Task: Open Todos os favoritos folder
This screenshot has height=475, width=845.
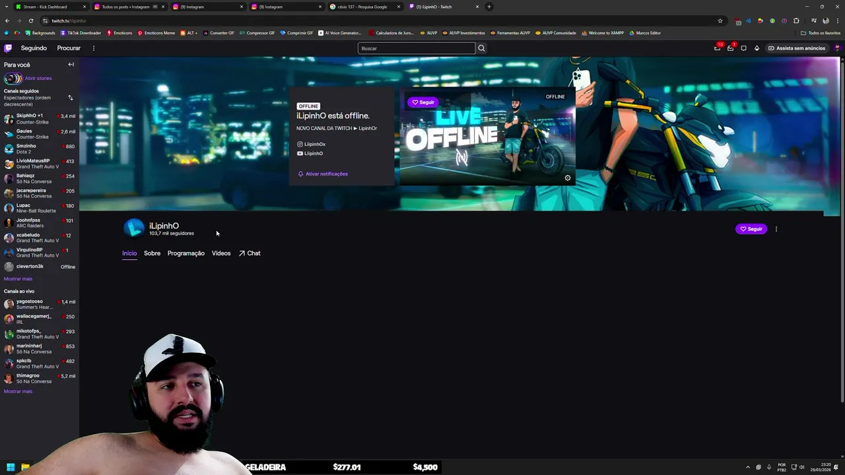Action: coord(821,33)
